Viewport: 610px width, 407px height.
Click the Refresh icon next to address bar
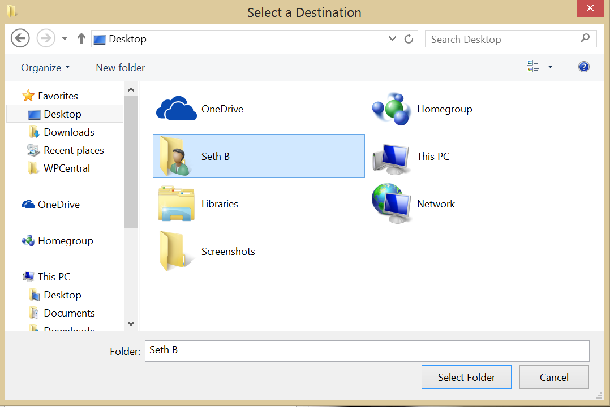(x=409, y=38)
